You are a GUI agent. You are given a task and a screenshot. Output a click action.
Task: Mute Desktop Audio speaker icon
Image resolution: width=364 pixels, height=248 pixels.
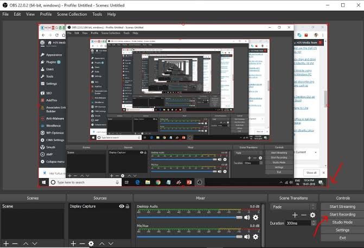point(246,218)
